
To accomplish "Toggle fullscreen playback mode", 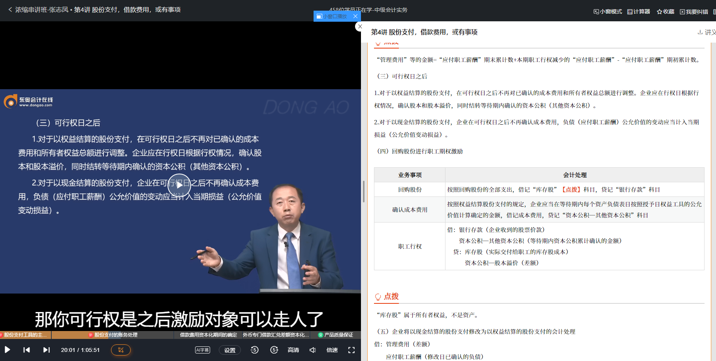I will pos(351,350).
